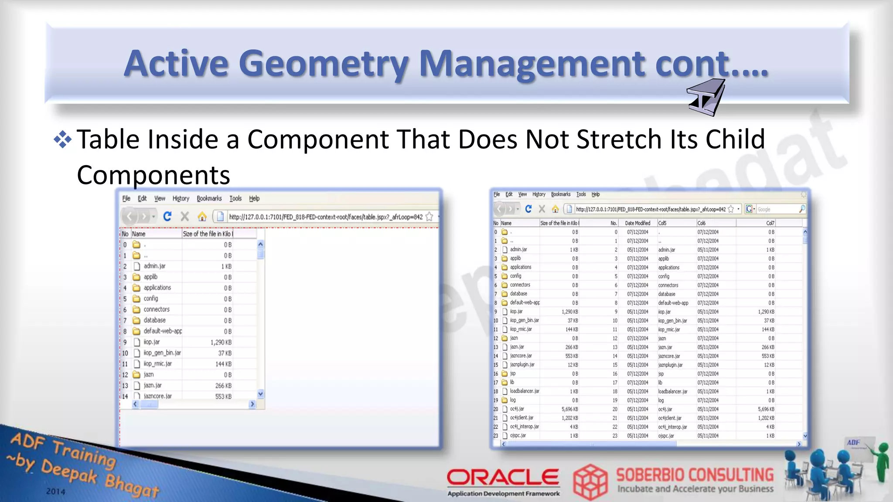
Task: Open Bookmarks menu in the left browser
Action: [209, 198]
